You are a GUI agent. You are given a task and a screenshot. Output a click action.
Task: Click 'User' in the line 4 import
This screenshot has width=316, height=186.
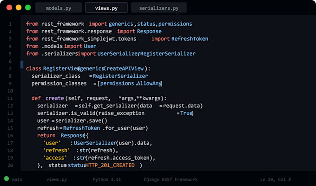90,46
